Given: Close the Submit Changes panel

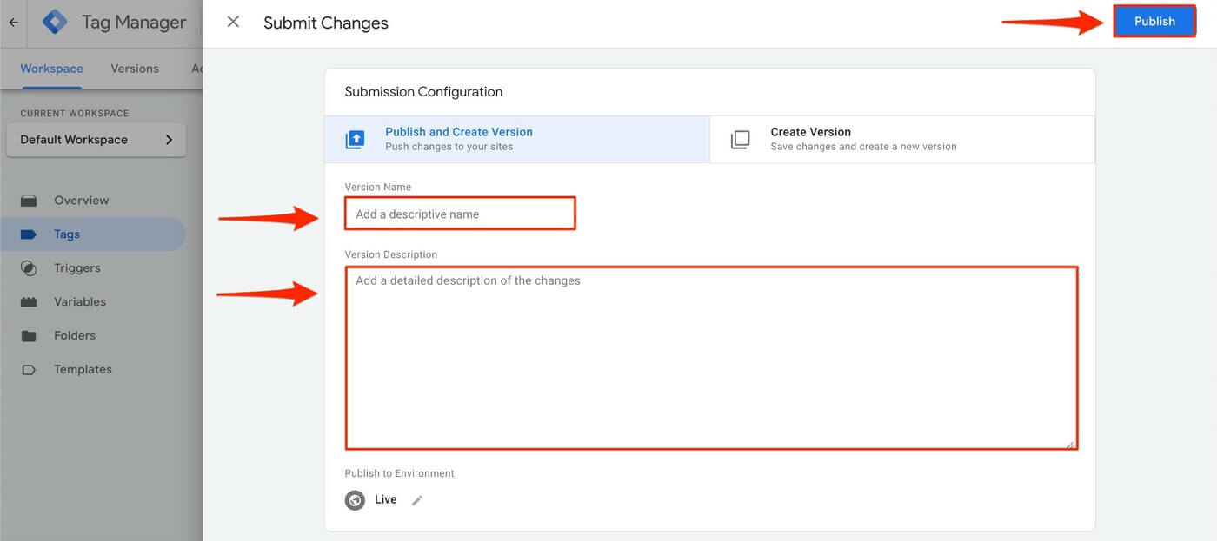Looking at the screenshot, I should click(x=232, y=22).
